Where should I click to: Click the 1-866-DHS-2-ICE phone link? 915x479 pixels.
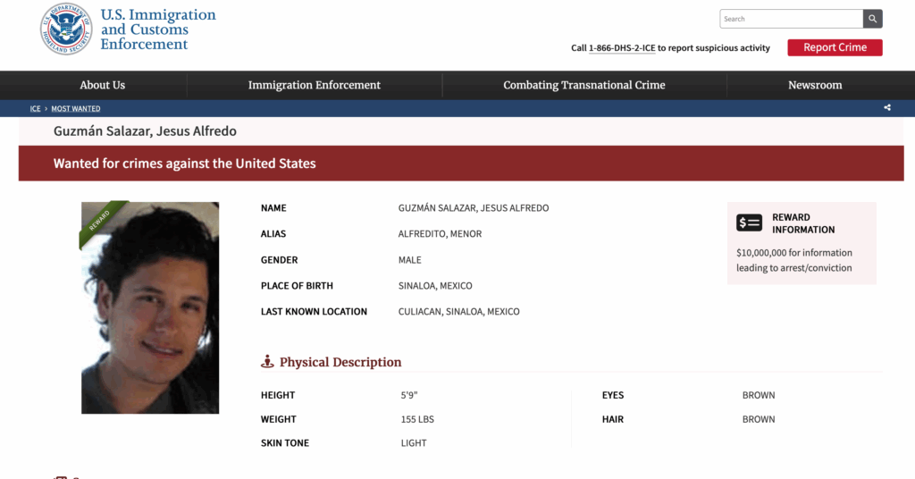(622, 48)
